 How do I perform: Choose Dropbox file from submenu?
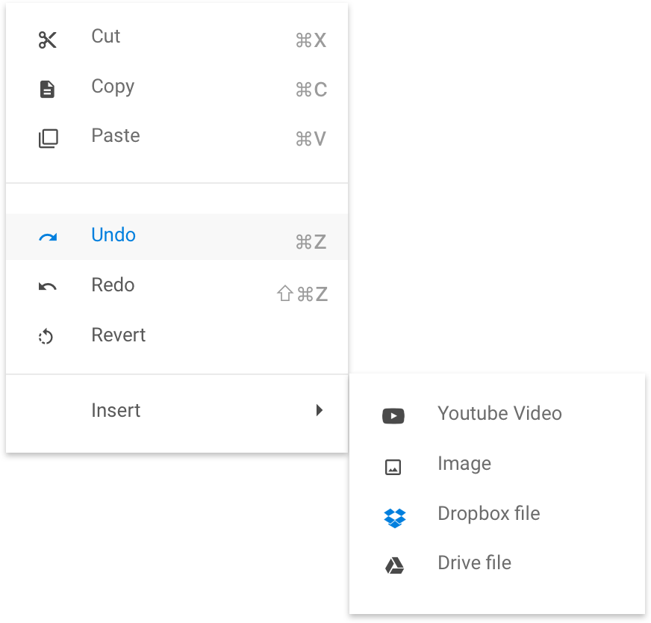(497, 514)
